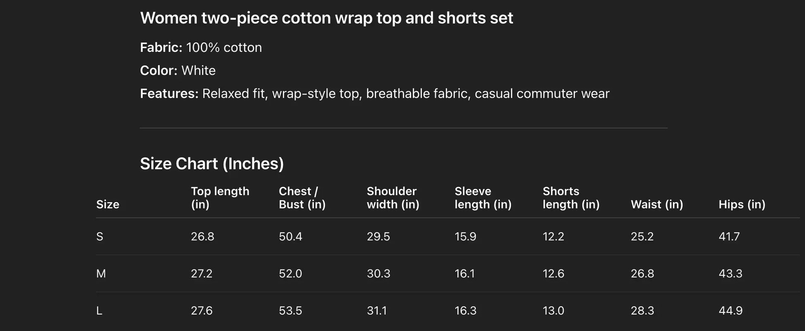This screenshot has height=331, width=805.
Task: Click the Fabric 100% cotton line
Action: [201, 47]
